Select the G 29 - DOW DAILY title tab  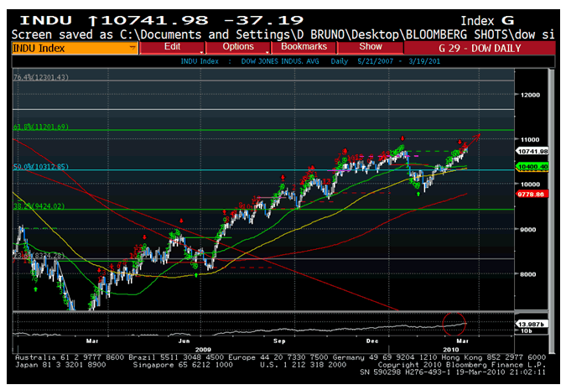click(480, 48)
